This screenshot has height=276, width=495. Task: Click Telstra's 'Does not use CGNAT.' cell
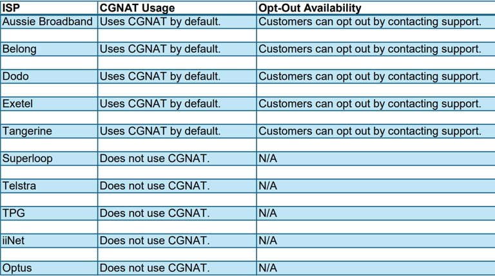(x=176, y=186)
